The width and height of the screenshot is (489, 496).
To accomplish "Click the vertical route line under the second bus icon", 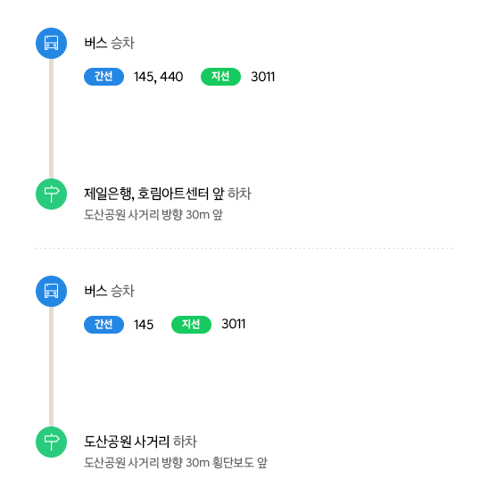I will coord(51,367).
